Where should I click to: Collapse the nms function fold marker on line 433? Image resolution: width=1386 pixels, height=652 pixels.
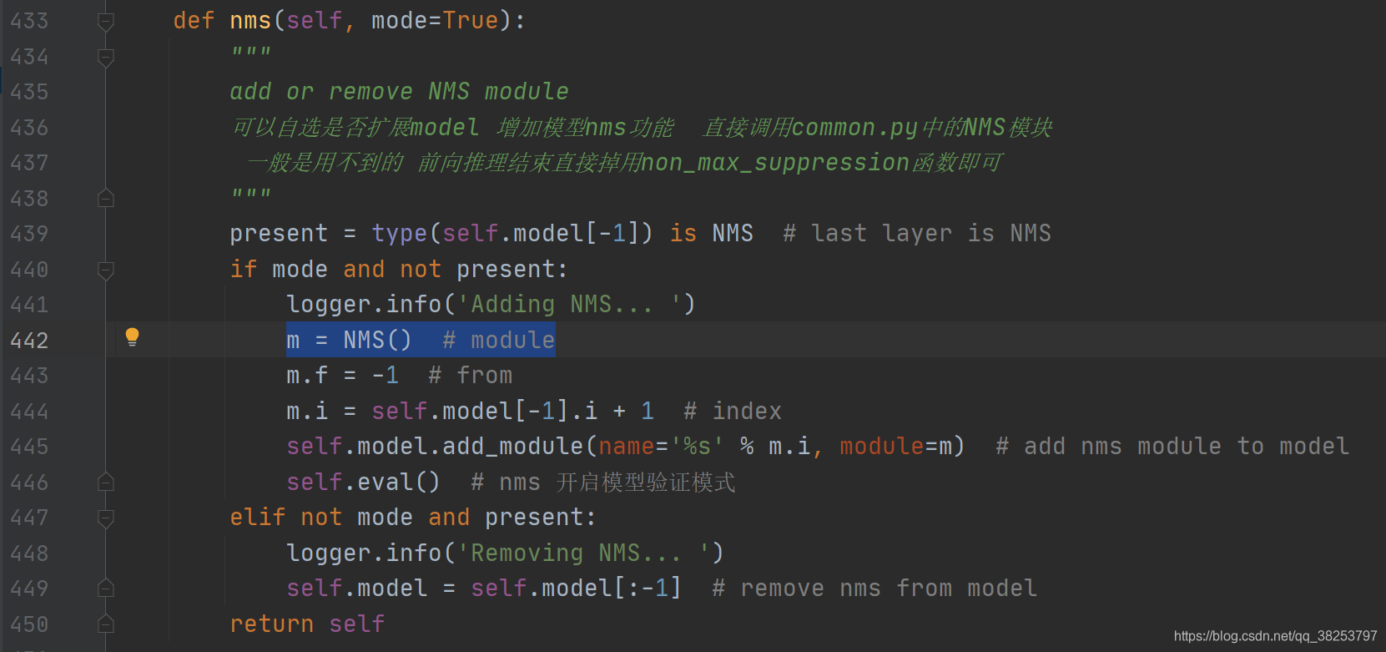[106, 22]
